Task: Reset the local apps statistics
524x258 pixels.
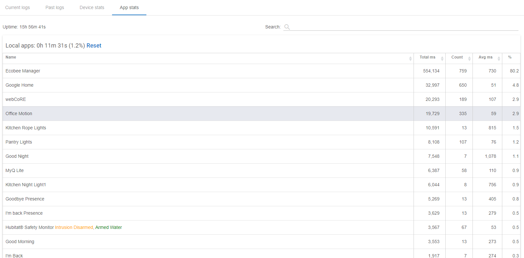Action: [94, 46]
